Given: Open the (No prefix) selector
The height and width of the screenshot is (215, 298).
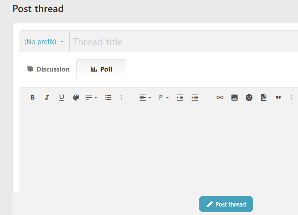Looking at the screenshot, I should [44, 41].
